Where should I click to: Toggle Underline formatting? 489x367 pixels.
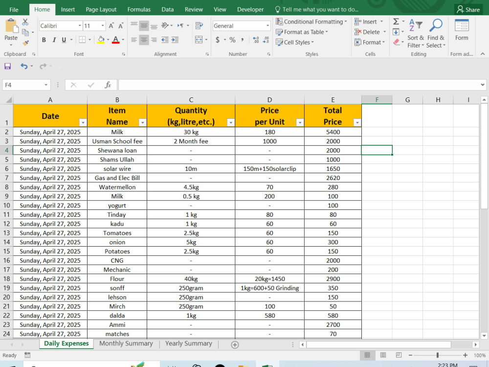(64, 40)
